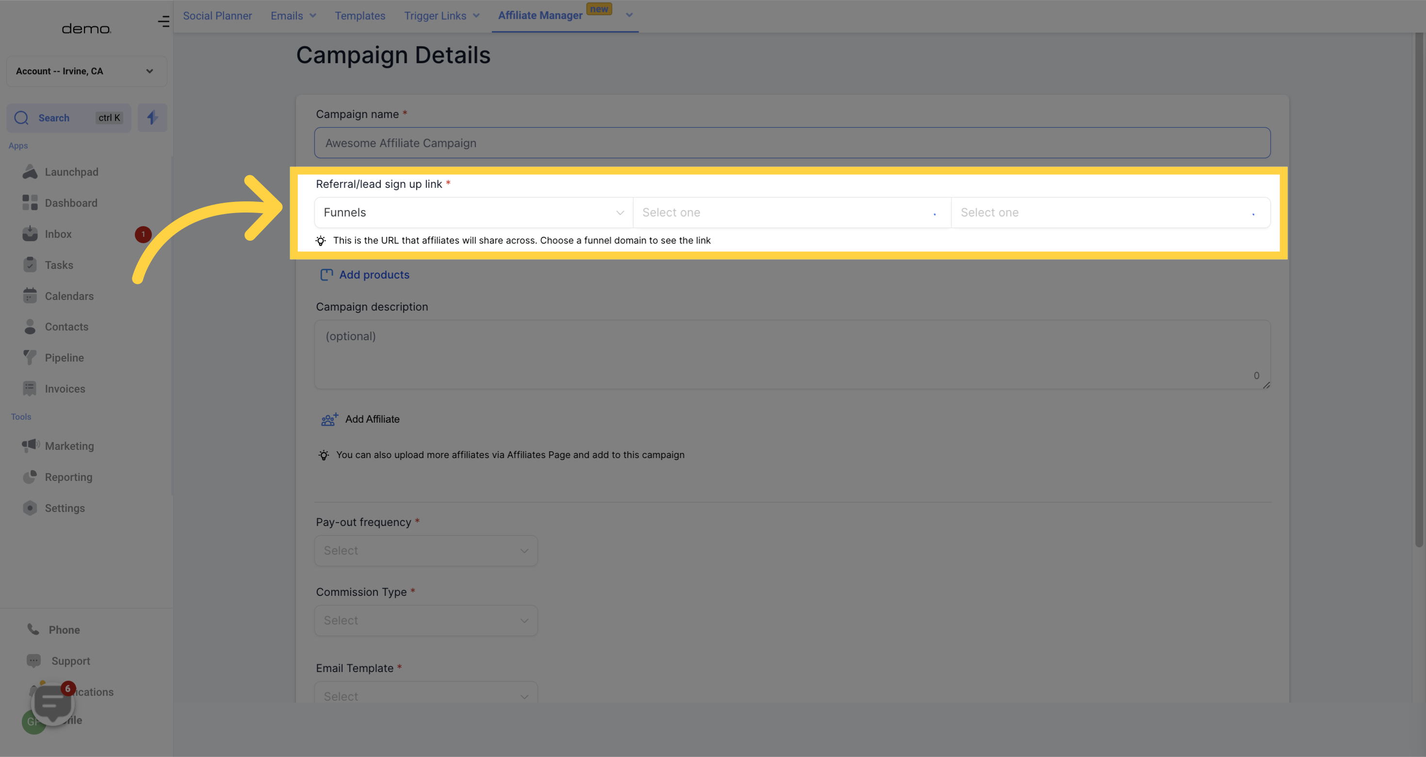Screen dimensions: 1426x757
Task: Open the second Select one dropdown
Action: [x=1111, y=213]
